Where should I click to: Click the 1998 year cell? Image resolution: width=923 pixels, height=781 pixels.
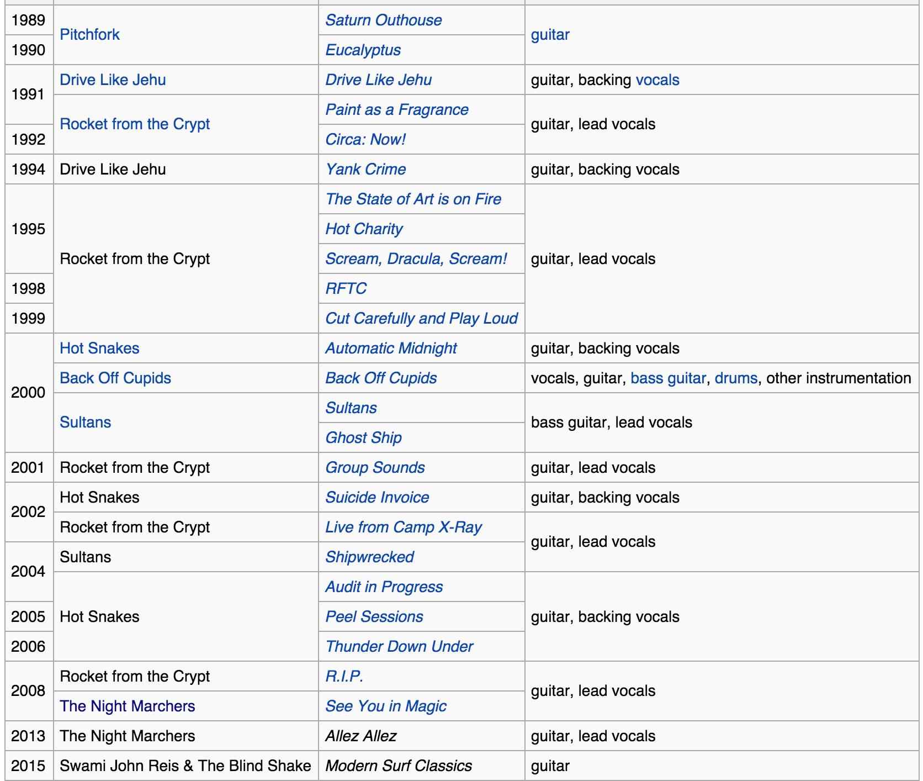(x=29, y=289)
